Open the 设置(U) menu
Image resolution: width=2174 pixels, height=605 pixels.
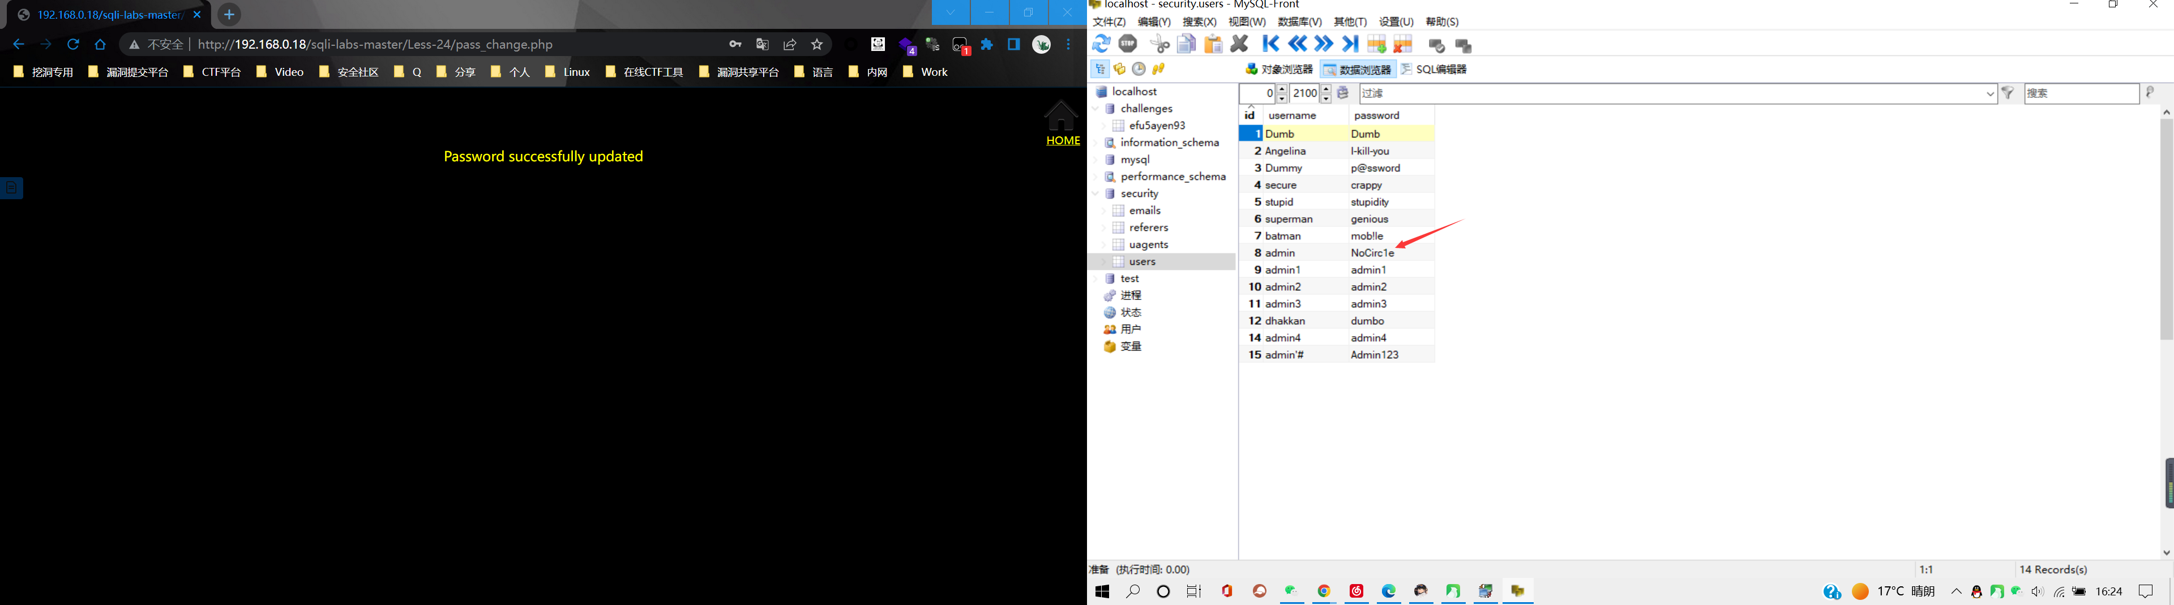click(1396, 22)
